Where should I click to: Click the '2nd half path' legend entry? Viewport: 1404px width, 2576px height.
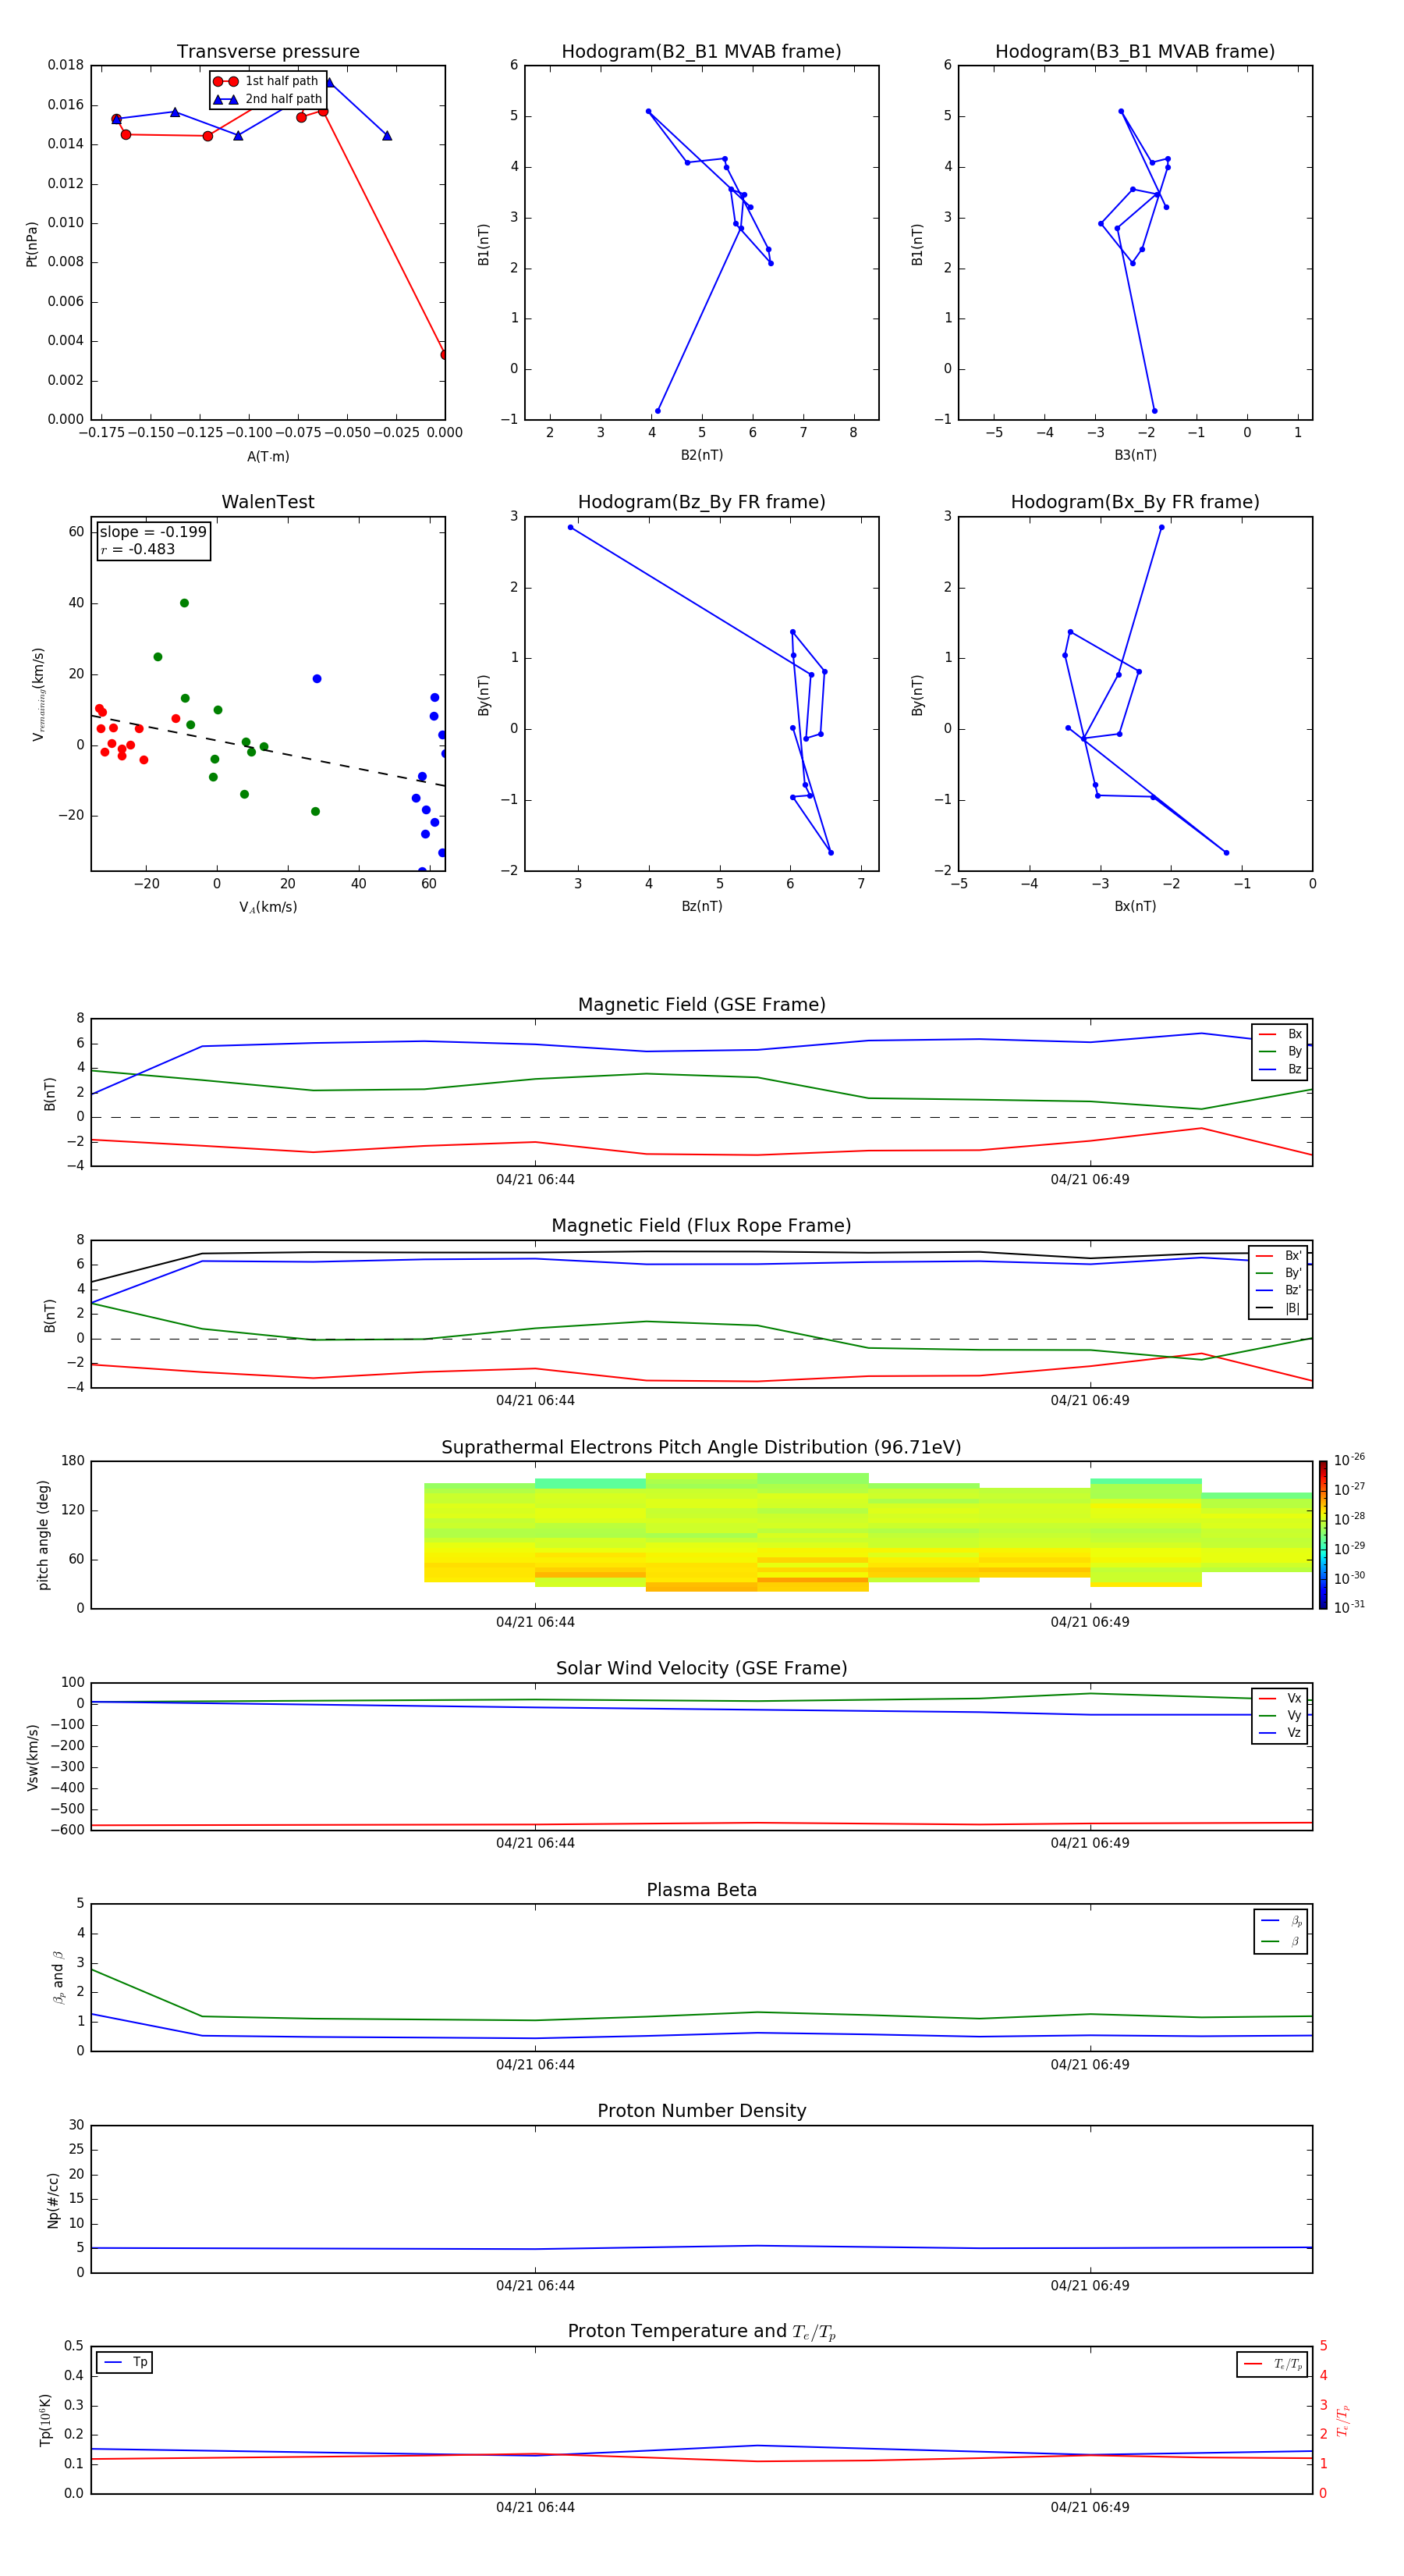(268, 99)
